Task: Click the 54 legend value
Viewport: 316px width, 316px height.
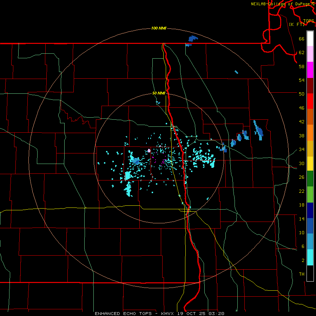Action: 302,80
